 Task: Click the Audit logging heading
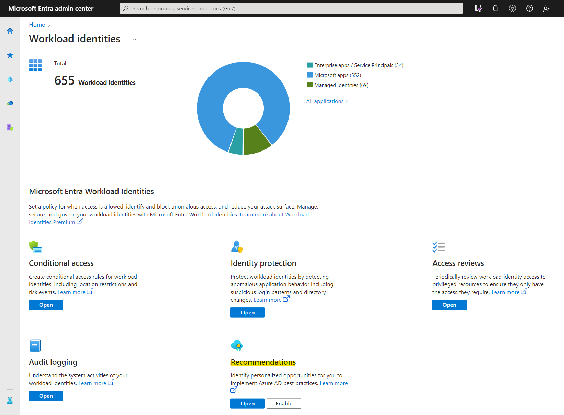coord(53,362)
